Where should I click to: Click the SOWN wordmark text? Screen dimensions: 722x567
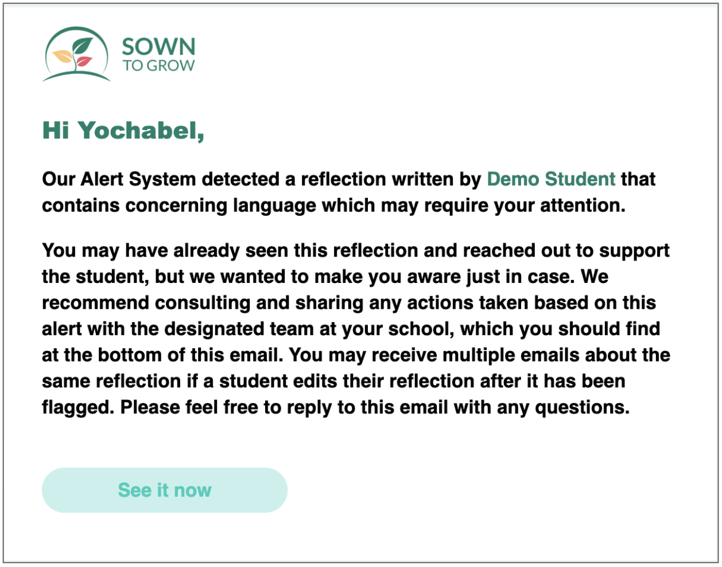(x=158, y=46)
